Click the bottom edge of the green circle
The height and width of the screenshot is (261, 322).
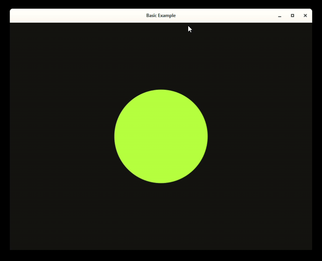click(161, 182)
